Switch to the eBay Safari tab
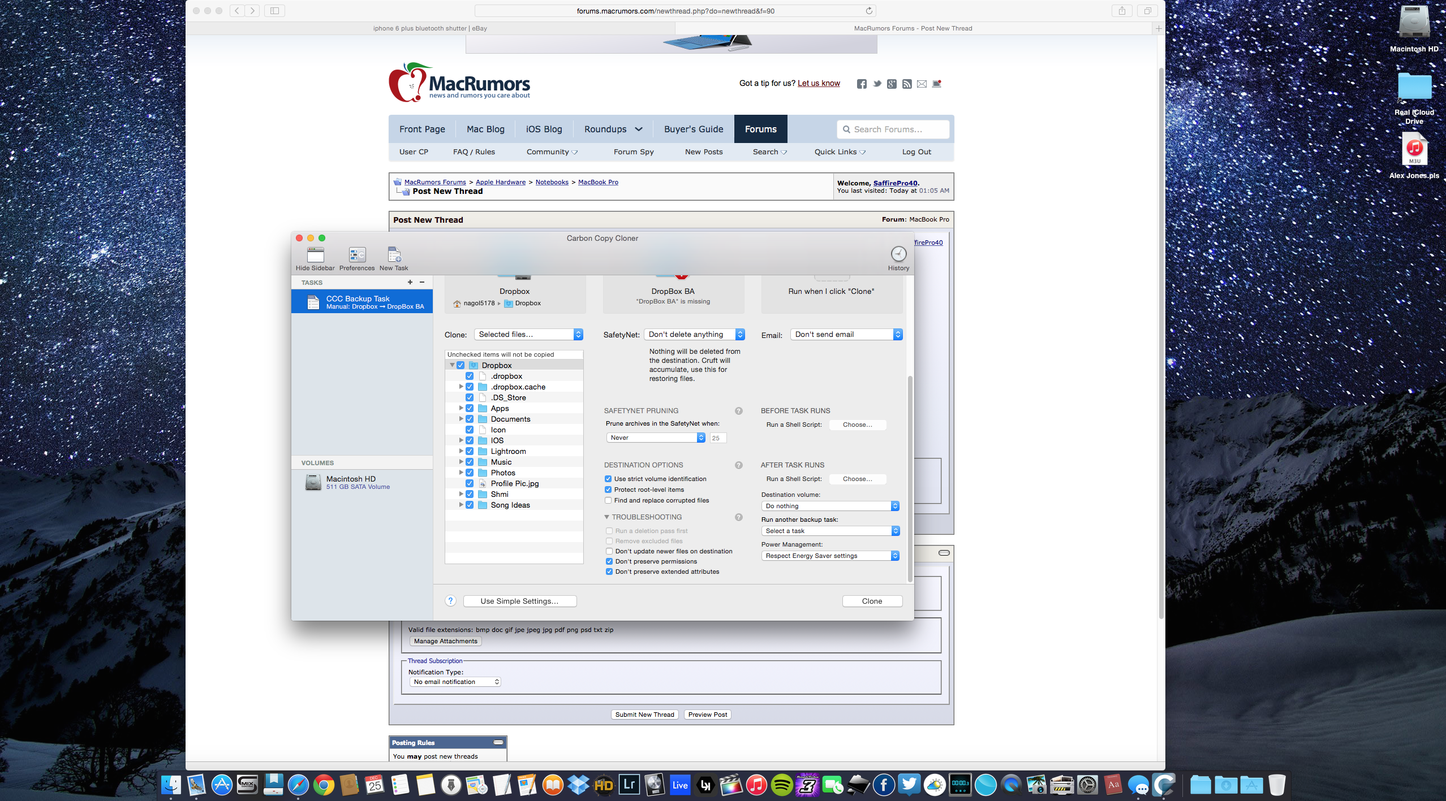Viewport: 1446px width, 801px height. pos(430,28)
